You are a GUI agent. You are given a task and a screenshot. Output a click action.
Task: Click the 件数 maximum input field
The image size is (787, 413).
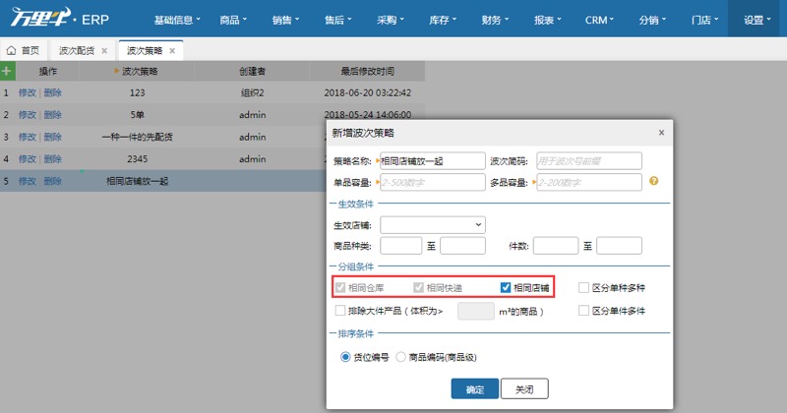[620, 246]
